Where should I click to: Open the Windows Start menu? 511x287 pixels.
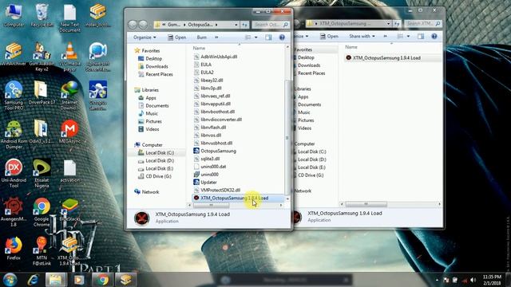point(10,280)
